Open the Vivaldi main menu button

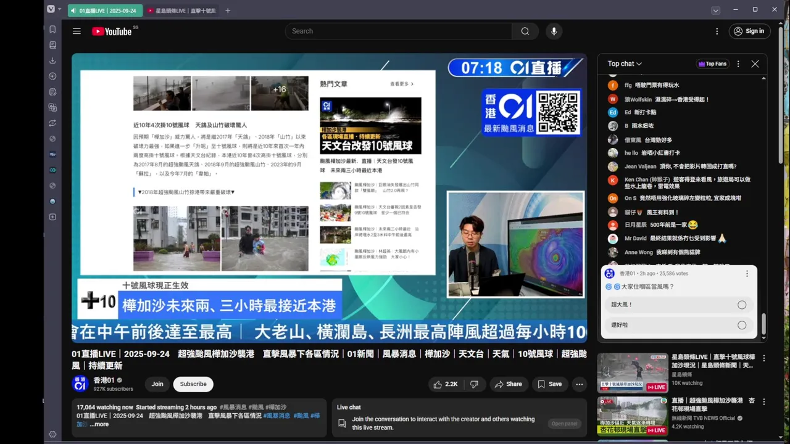(x=51, y=9)
